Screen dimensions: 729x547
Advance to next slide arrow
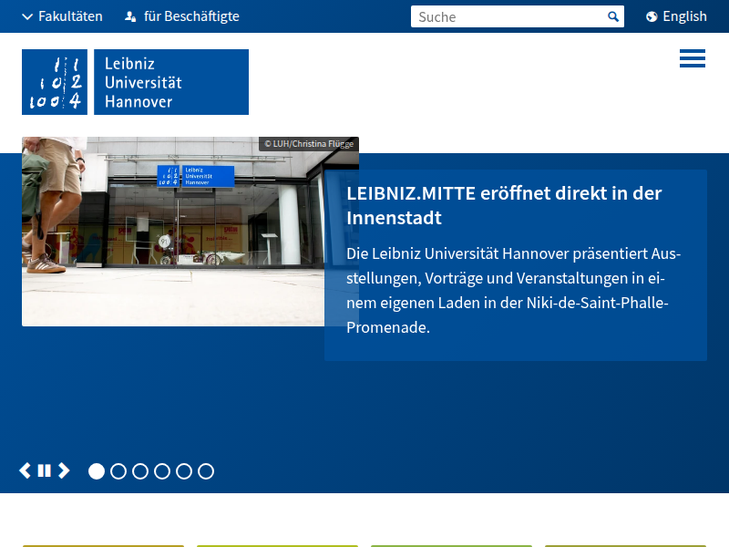point(64,470)
